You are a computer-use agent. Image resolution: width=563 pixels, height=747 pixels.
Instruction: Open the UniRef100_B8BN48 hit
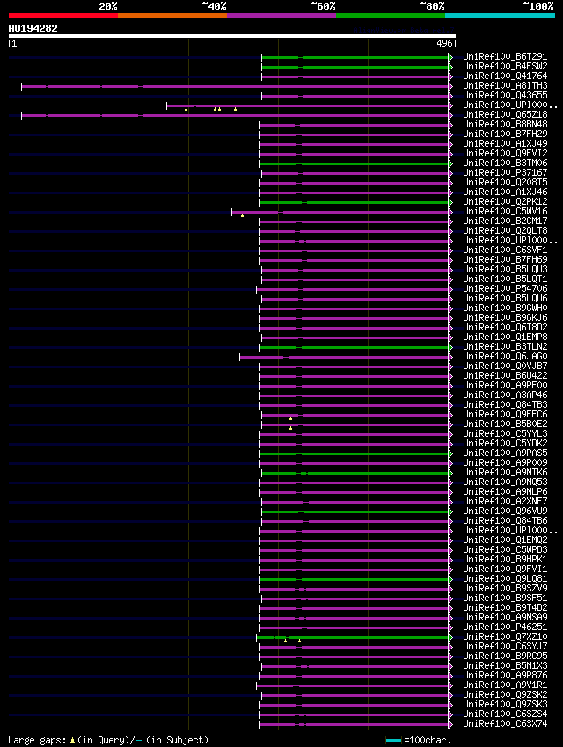[505, 124]
